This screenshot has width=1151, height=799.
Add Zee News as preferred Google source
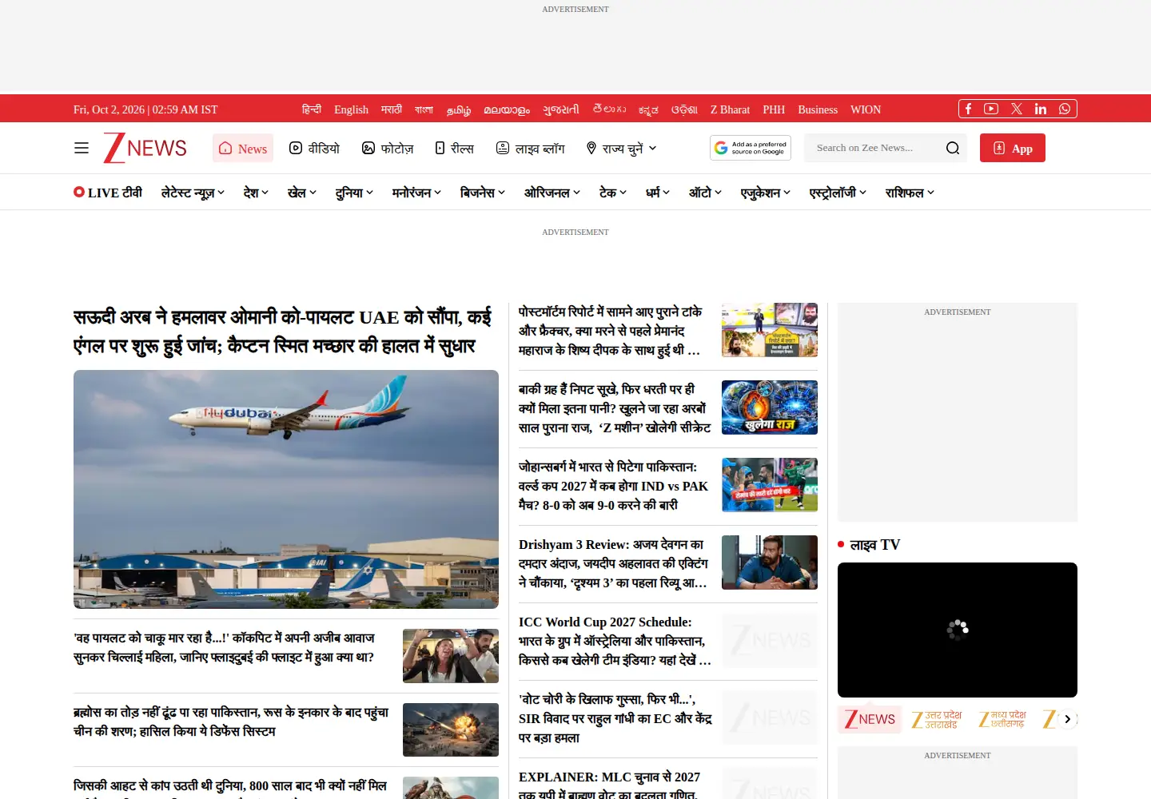[751, 148]
